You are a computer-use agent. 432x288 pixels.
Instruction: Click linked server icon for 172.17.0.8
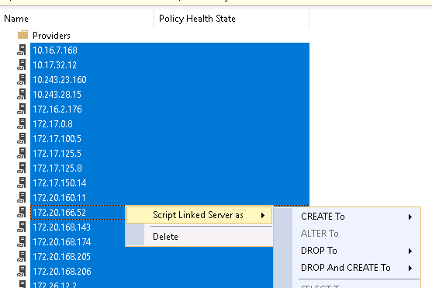click(22, 124)
